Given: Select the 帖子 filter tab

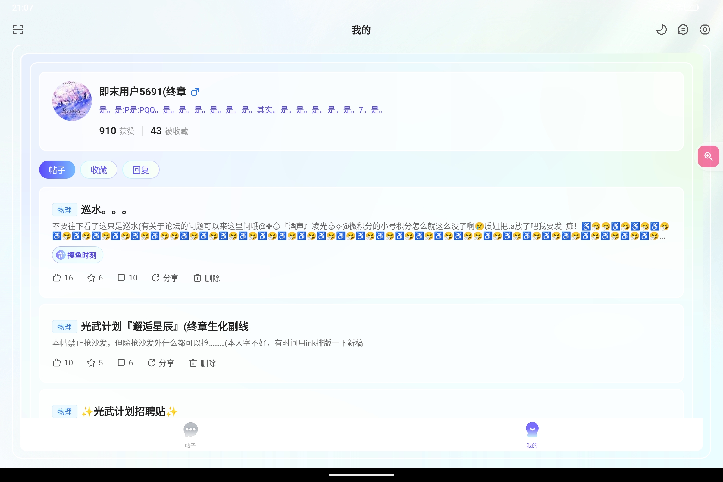Looking at the screenshot, I should (x=57, y=170).
